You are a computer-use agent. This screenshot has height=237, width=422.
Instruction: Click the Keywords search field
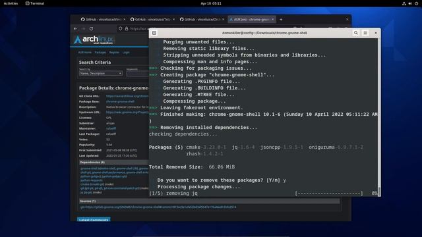pyautogui.click(x=138, y=73)
